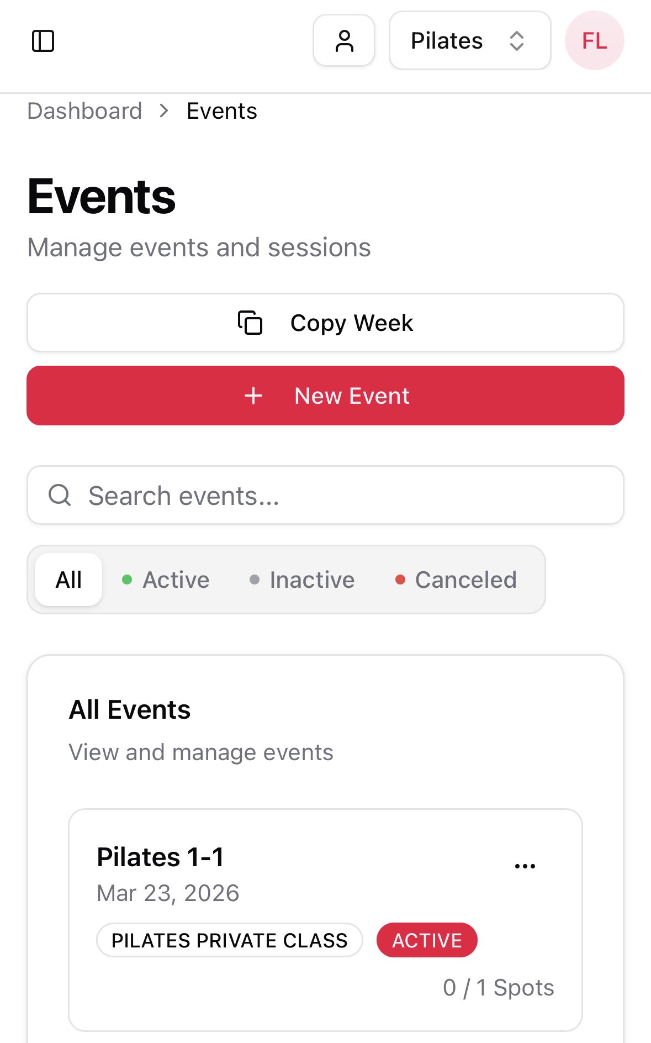Click the FL avatar circle

pos(594,41)
